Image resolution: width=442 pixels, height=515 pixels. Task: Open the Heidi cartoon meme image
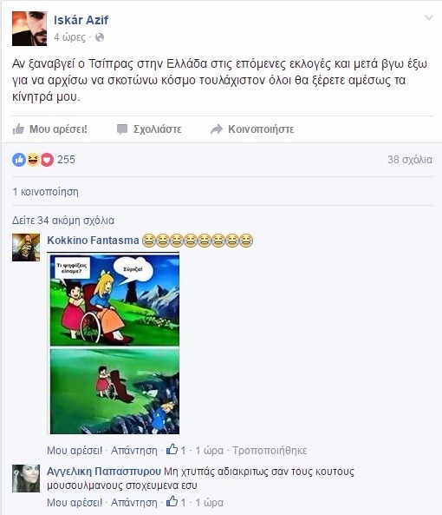(x=114, y=344)
